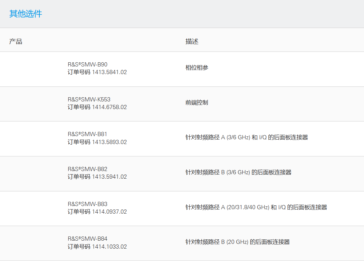Select the R&S SMW-B83 product name
The width and height of the screenshot is (364, 261).
(87, 204)
